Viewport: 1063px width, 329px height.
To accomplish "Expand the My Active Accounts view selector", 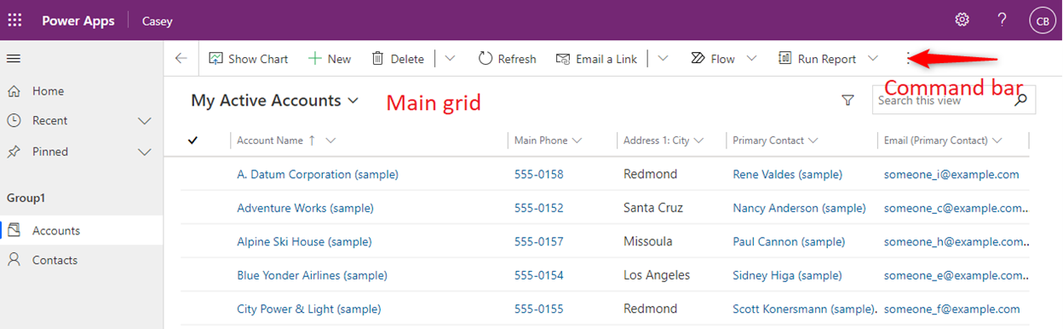I will pos(275,101).
